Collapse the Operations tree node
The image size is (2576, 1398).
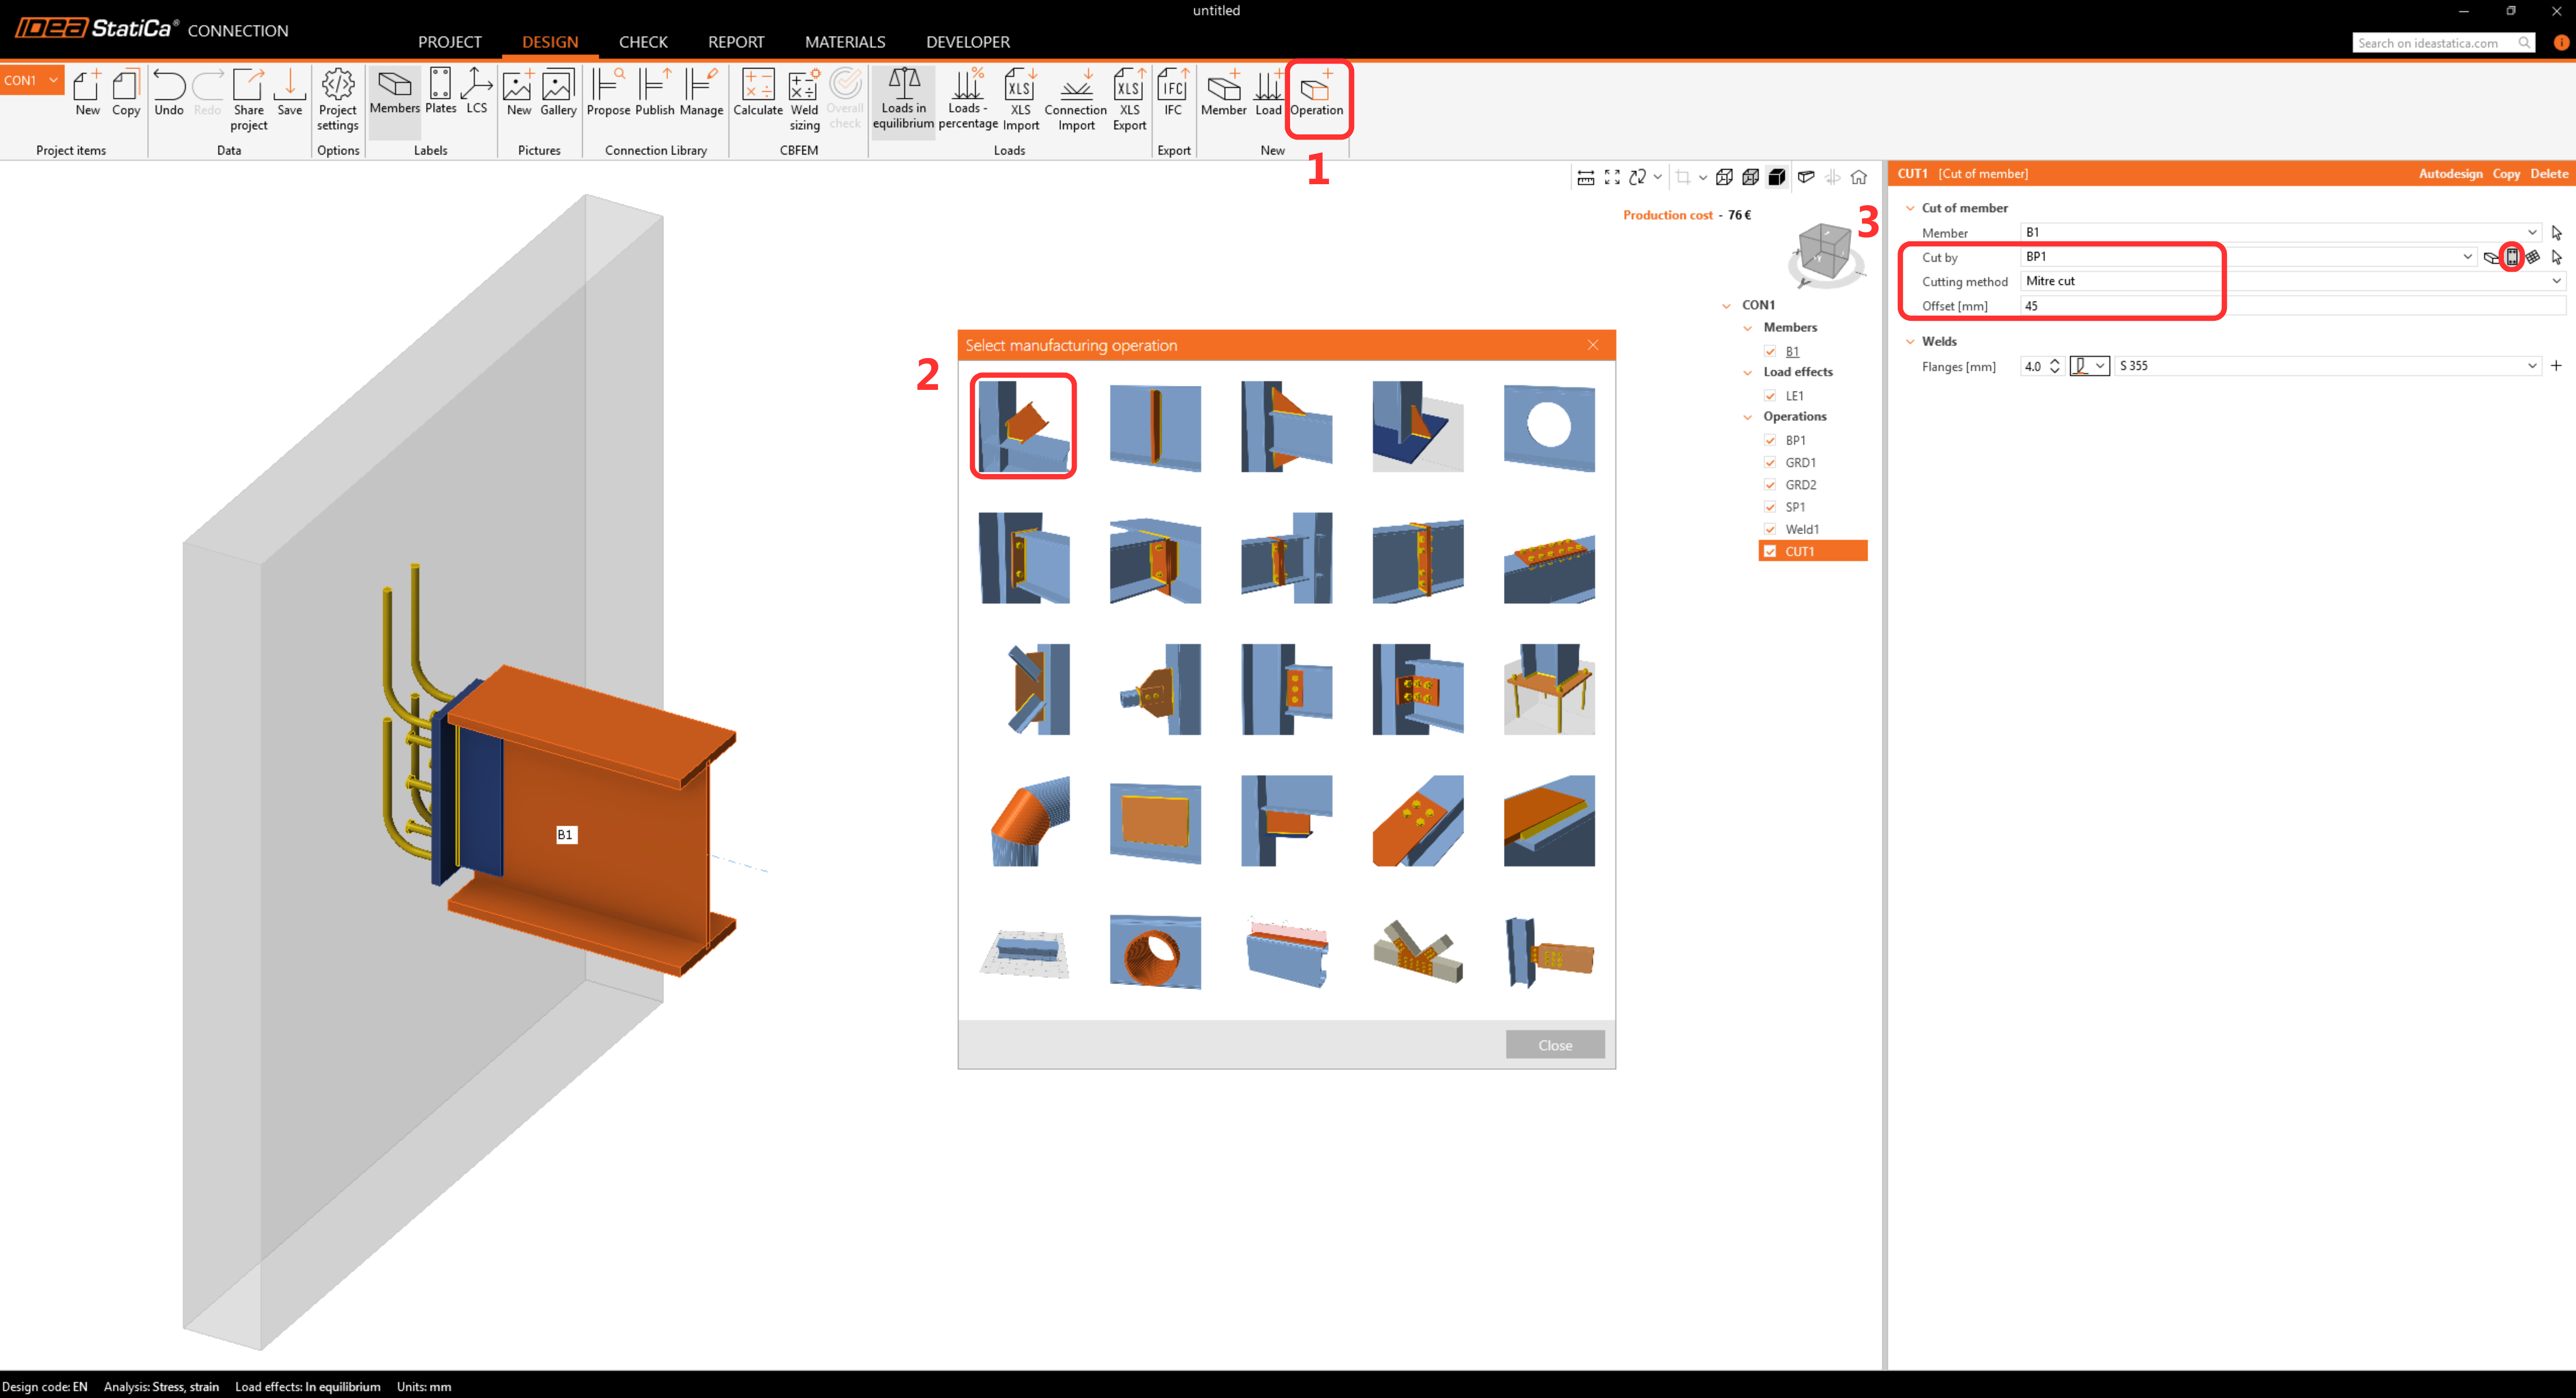[1748, 417]
